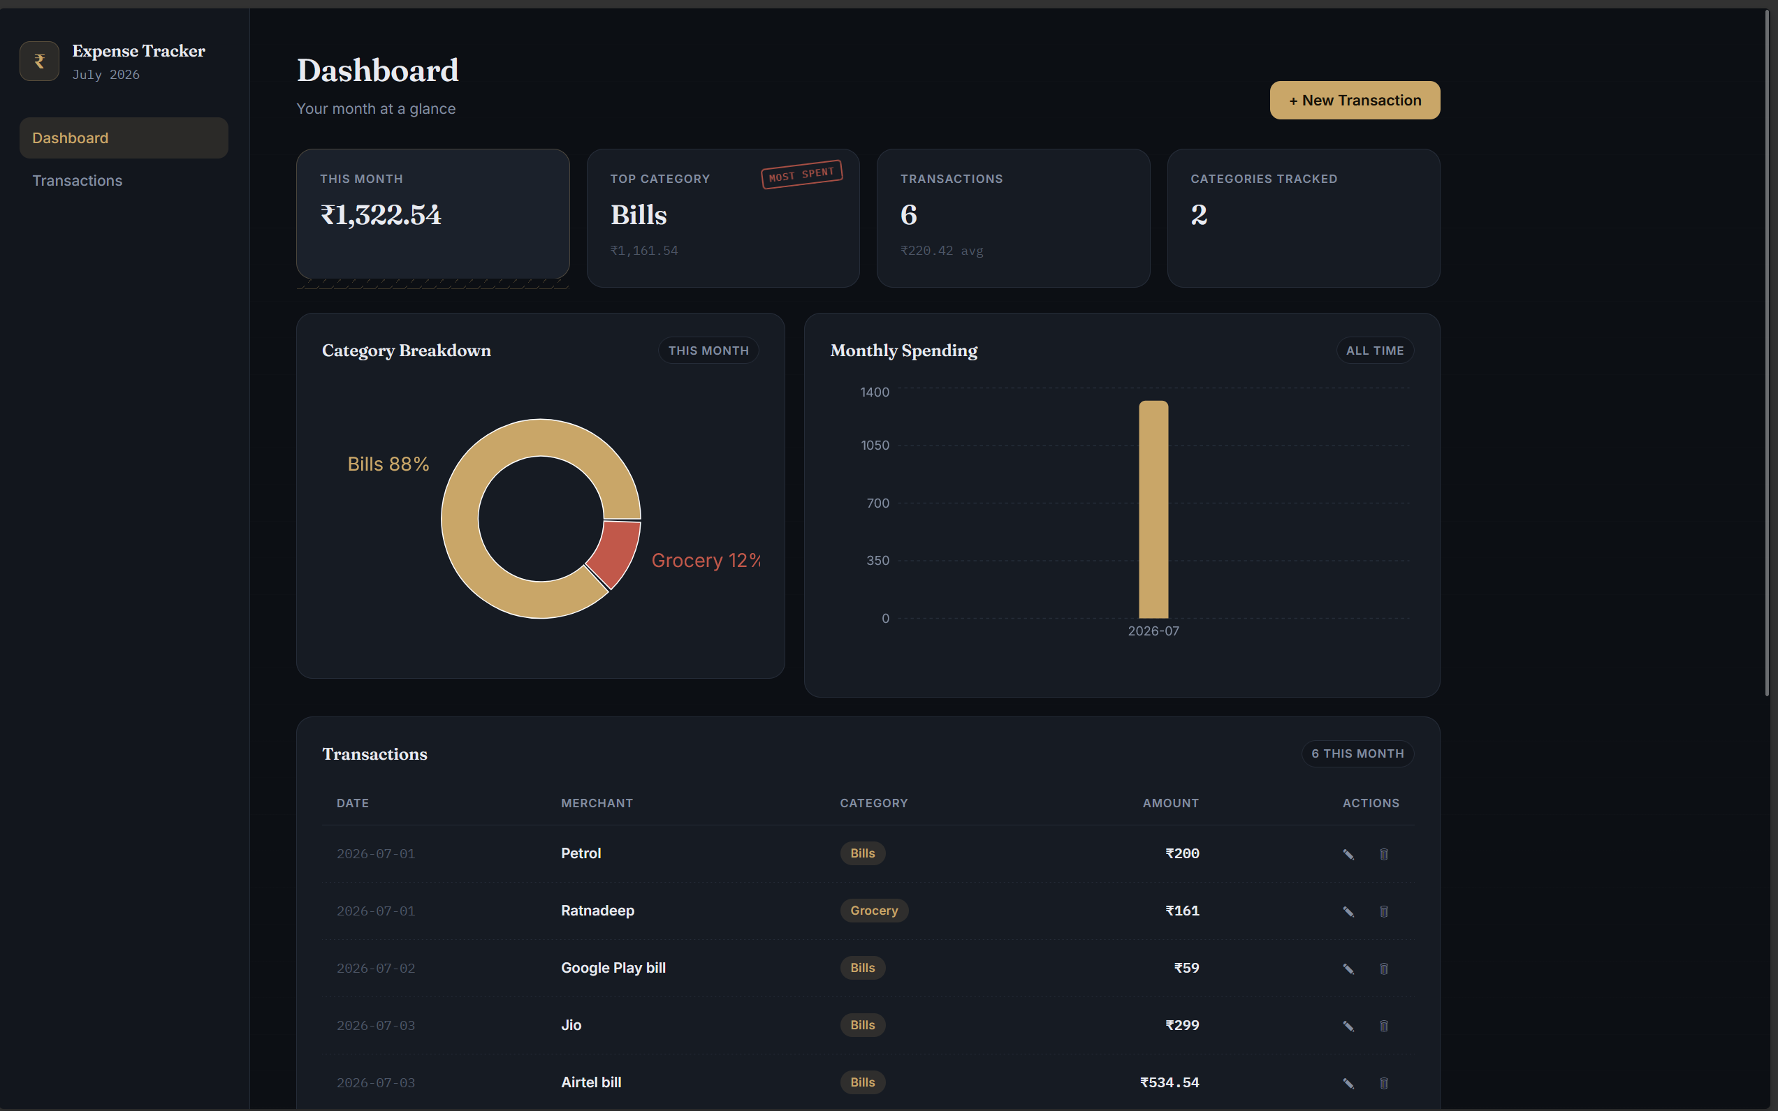Image resolution: width=1778 pixels, height=1111 pixels.
Task: Click the DATE column header
Action: point(353,803)
